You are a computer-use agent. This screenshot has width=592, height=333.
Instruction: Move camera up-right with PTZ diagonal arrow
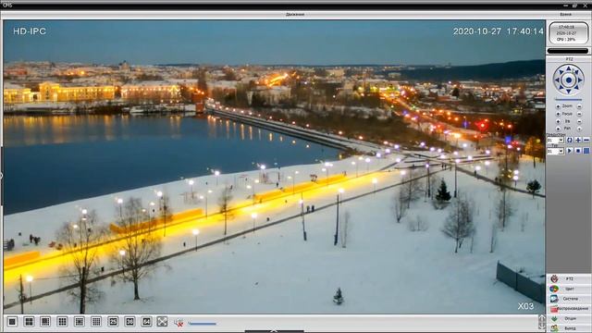[x=577, y=72]
